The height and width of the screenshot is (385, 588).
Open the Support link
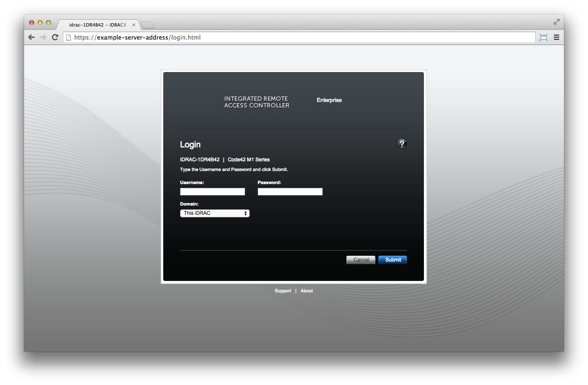283,291
